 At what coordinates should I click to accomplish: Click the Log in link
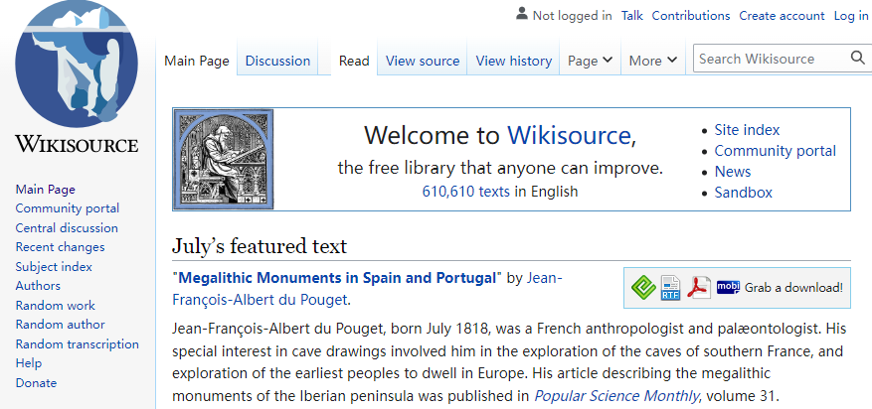[x=851, y=16]
